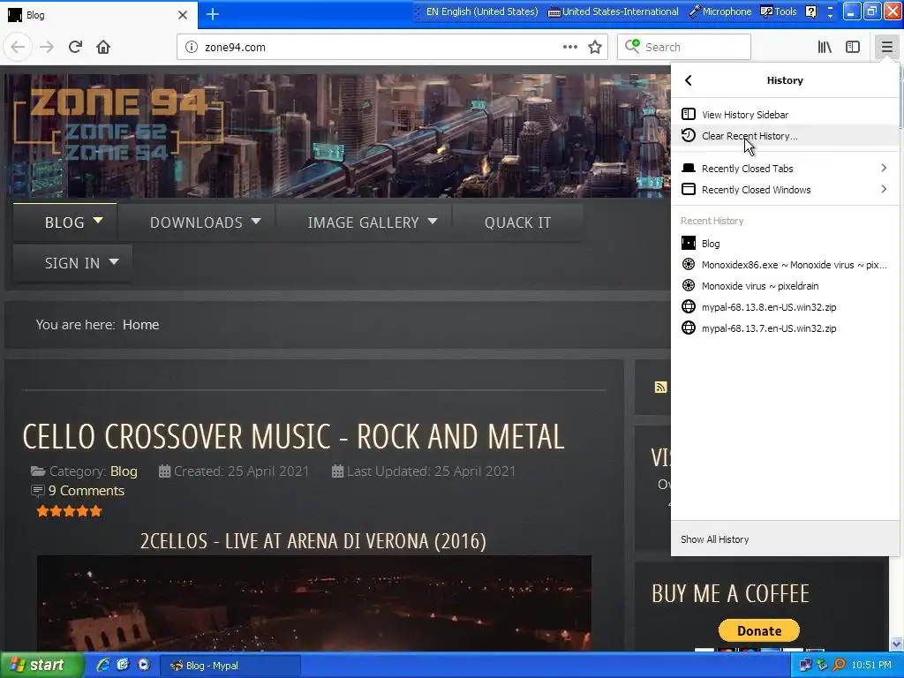Open the IMAGE GALLERY navigation dropdown
Image resolution: width=904 pixels, height=678 pixels.
364,222
